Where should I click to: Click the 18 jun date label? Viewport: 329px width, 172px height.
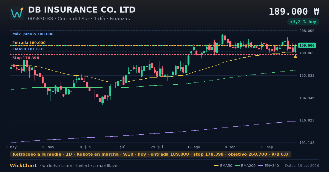(x=84, y=147)
